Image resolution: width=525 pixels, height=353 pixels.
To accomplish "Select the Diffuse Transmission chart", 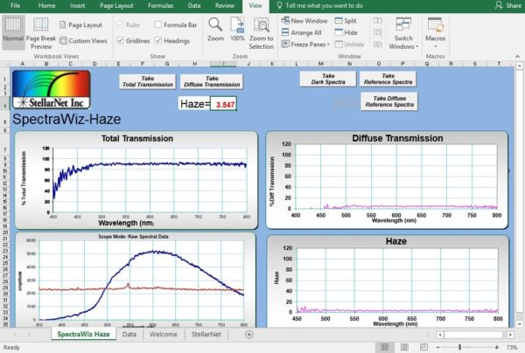I will pyautogui.click(x=387, y=180).
